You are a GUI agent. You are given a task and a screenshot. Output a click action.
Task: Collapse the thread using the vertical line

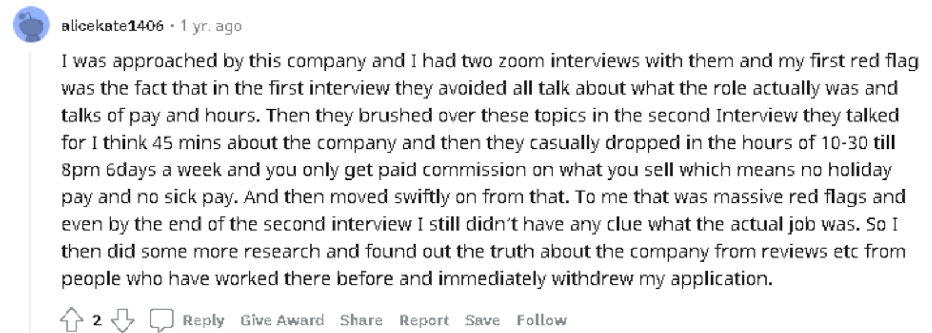pyautogui.click(x=31, y=192)
